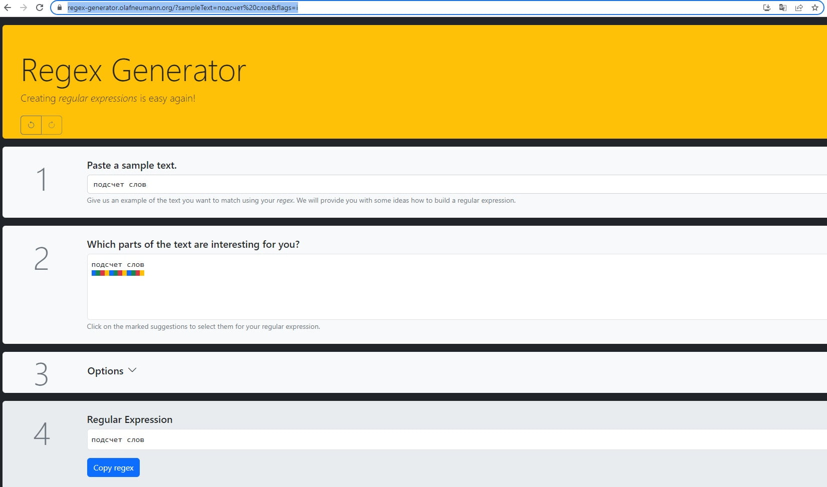This screenshot has width=827, height=487.
Task: Go back using browser back arrow
Action: 8,8
